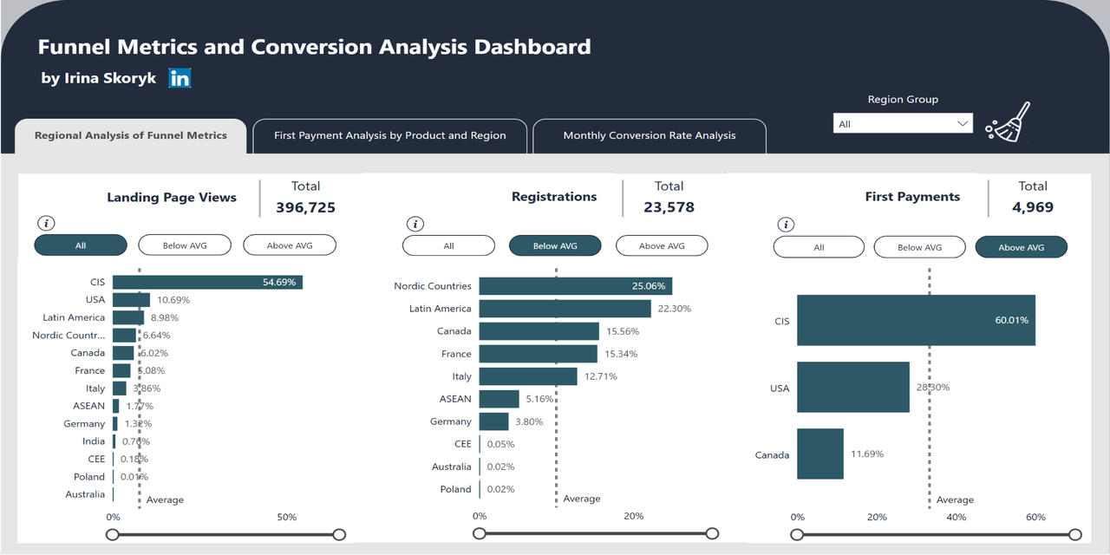Toggle Below AVG filter for Landing Page Views
The width and height of the screenshot is (1110, 555).
pyautogui.click(x=184, y=245)
